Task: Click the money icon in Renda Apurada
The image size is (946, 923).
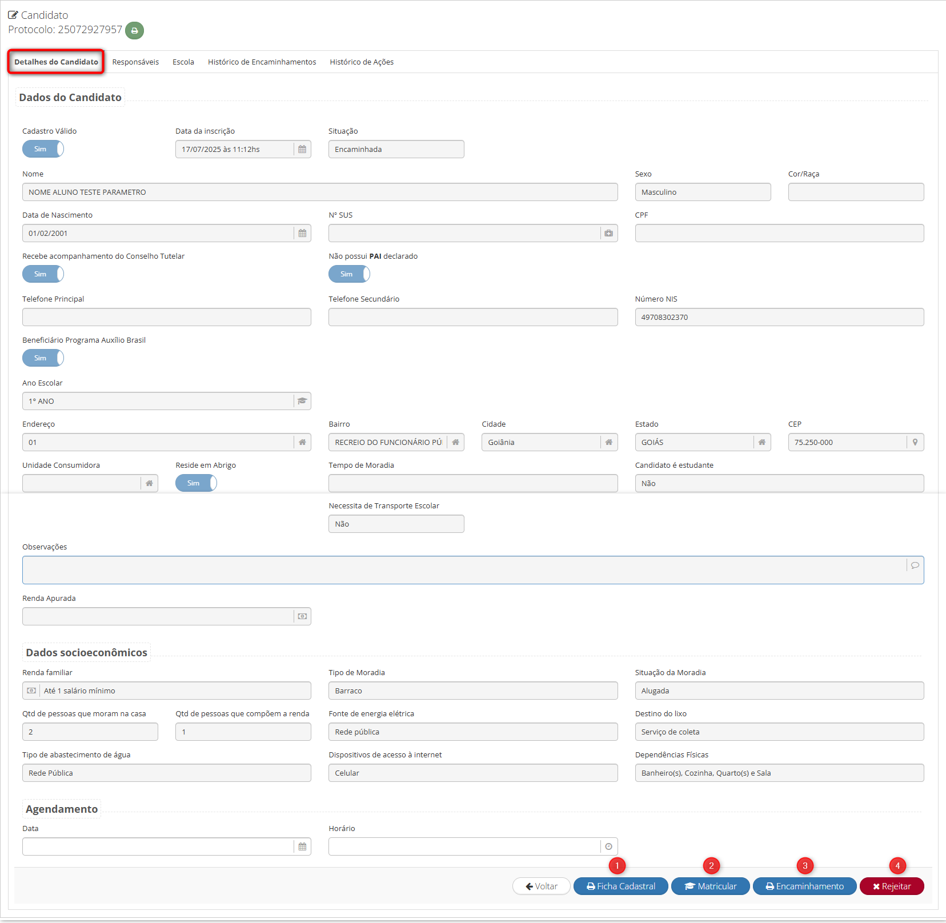Action: tap(302, 617)
